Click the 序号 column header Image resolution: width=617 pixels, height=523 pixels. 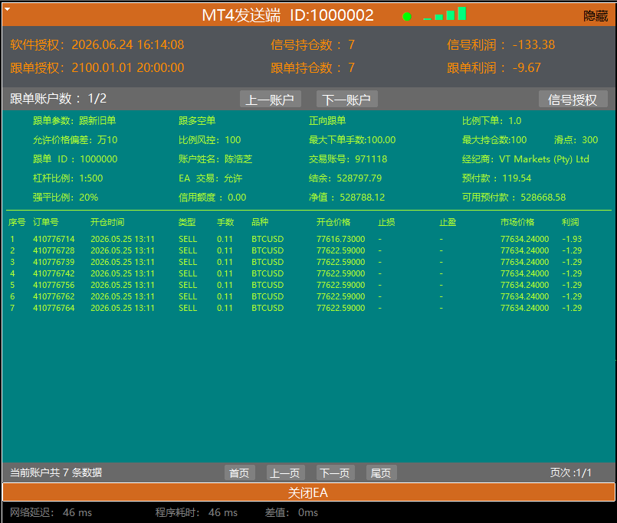click(17, 222)
